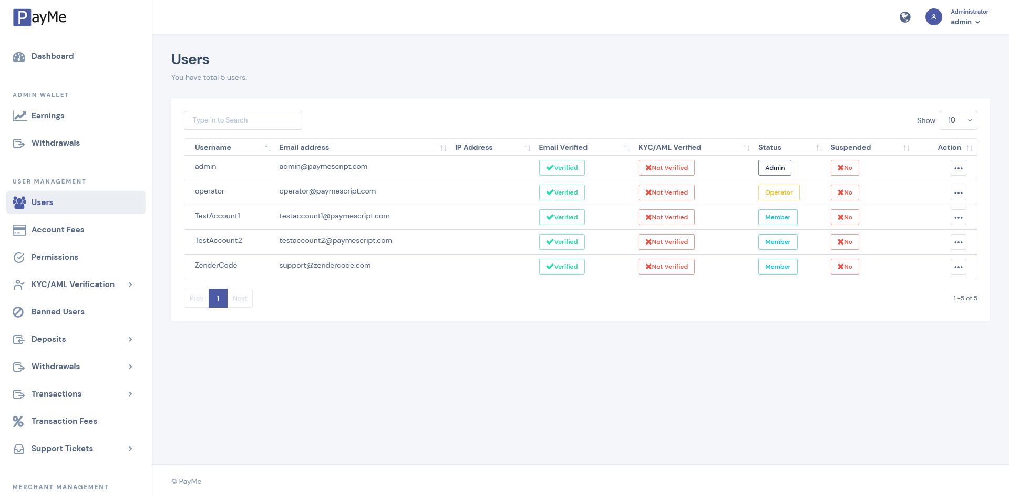Image resolution: width=1009 pixels, height=498 pixels.
Task: Click the Earnings chart icon
Action: (19, 116)
